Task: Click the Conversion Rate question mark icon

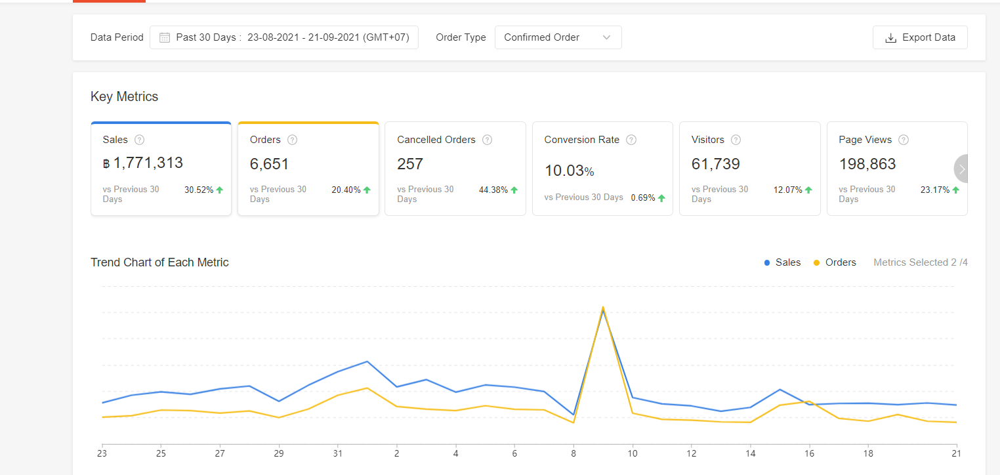Action: 631,140
